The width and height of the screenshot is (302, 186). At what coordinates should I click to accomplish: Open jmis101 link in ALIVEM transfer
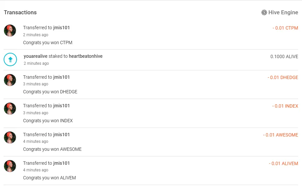tap(61, 163)
